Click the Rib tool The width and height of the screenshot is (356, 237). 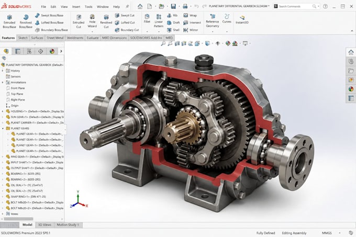[x=172, y=15]
